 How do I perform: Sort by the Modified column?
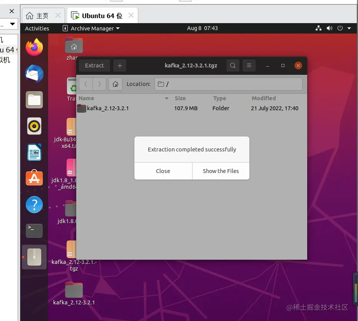tap(264, 98)
